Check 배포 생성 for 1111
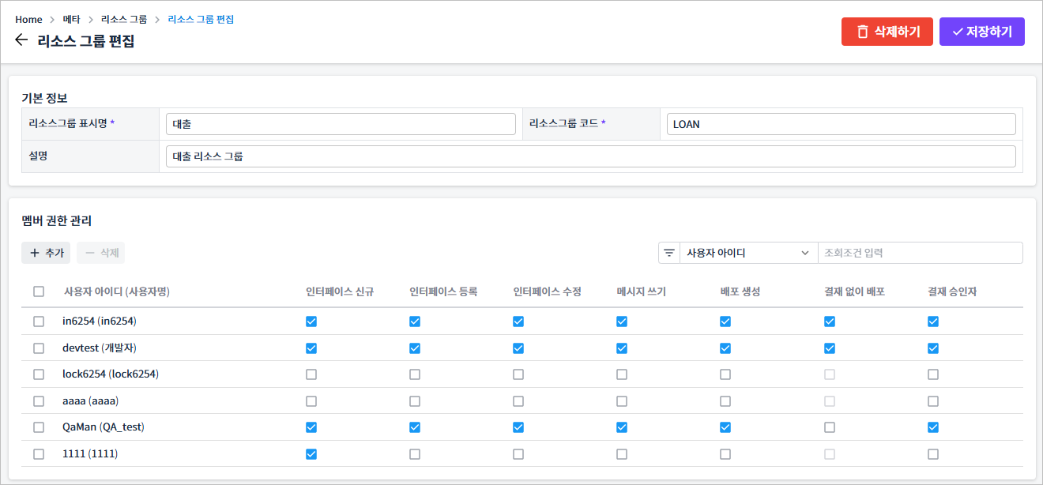The height and width of the screenshot is (485, 1043). 725,454
